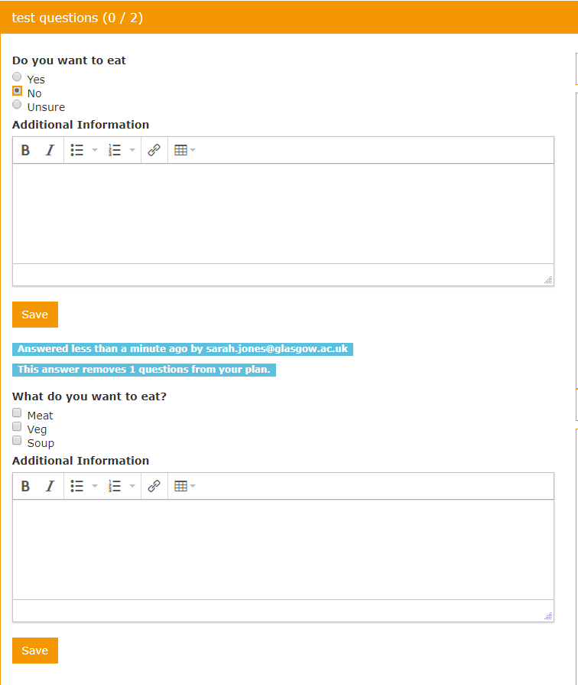This screenshot has width=578, height=685.
Task: Open numbered list style dropdown in first editor
Action: click(x=132, y=150)
